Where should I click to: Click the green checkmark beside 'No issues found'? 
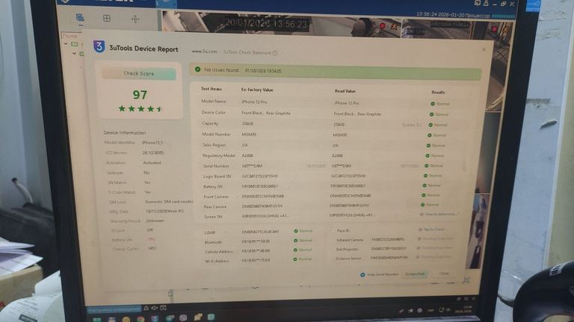(x=197, y=69)
